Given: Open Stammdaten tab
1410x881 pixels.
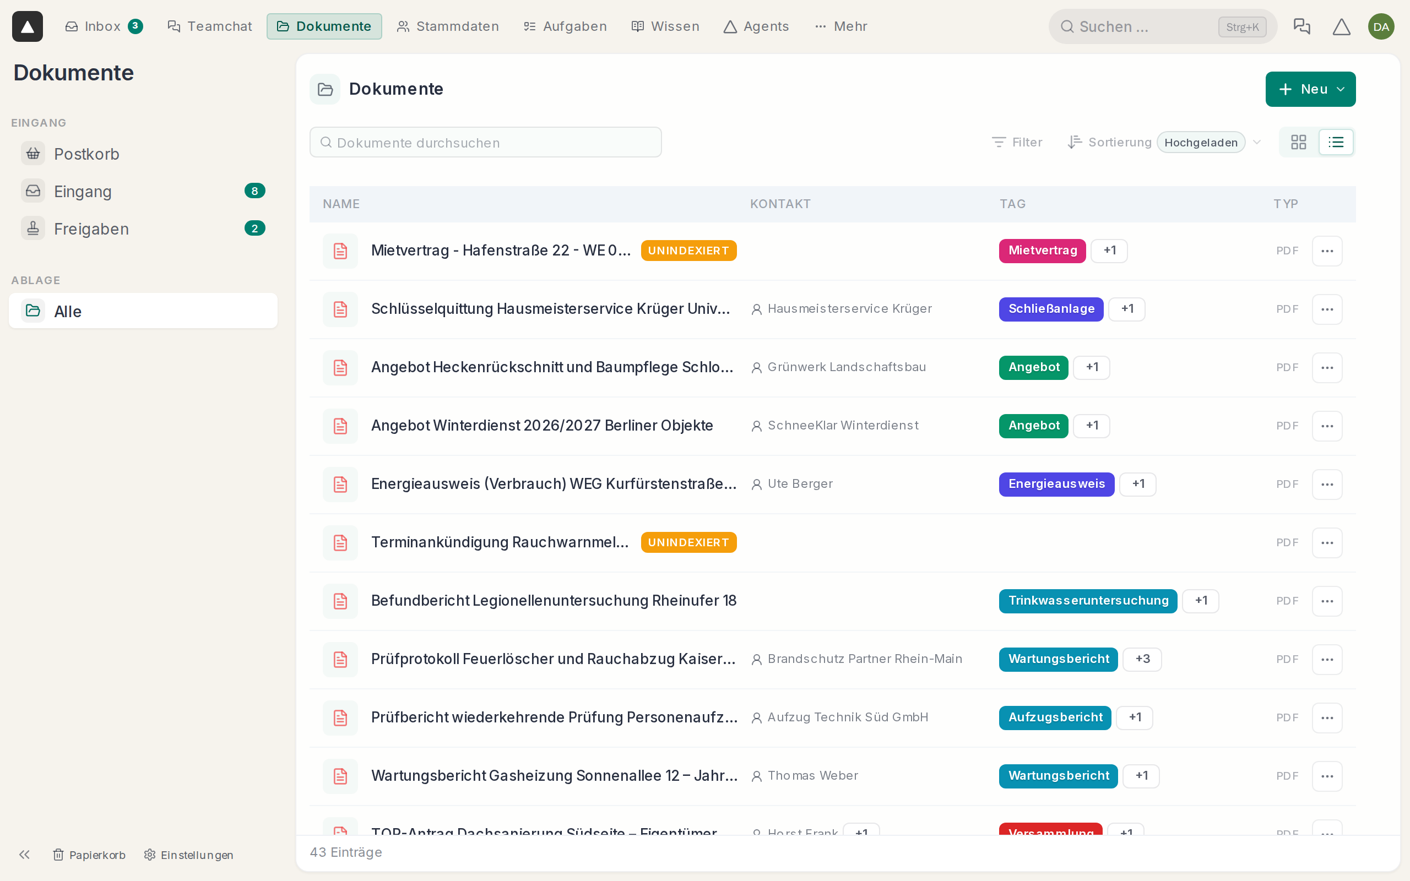Looking at the screenshot, I should (447, 26).
